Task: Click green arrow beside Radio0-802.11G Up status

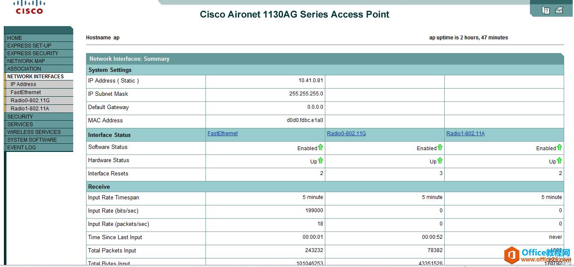Action: click(x=440, y=160)
